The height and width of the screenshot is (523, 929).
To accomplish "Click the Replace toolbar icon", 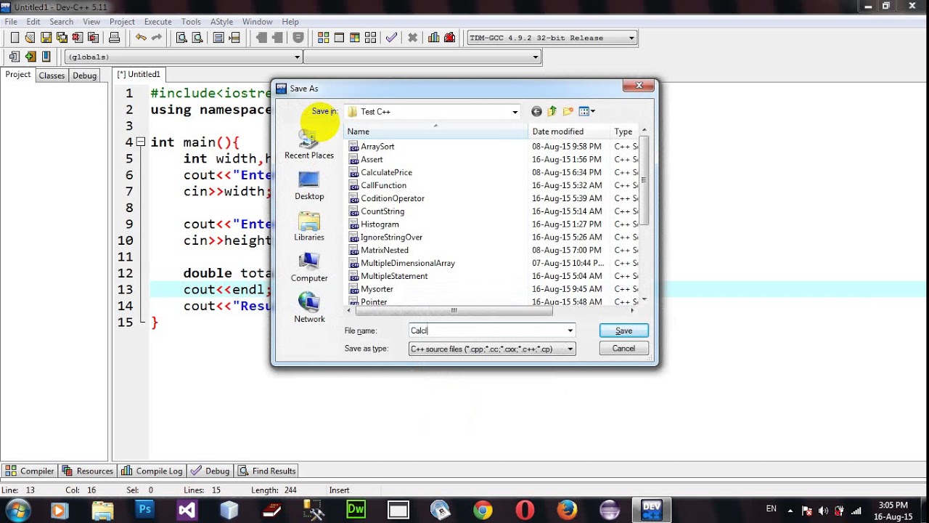I will tap(197, 38).
